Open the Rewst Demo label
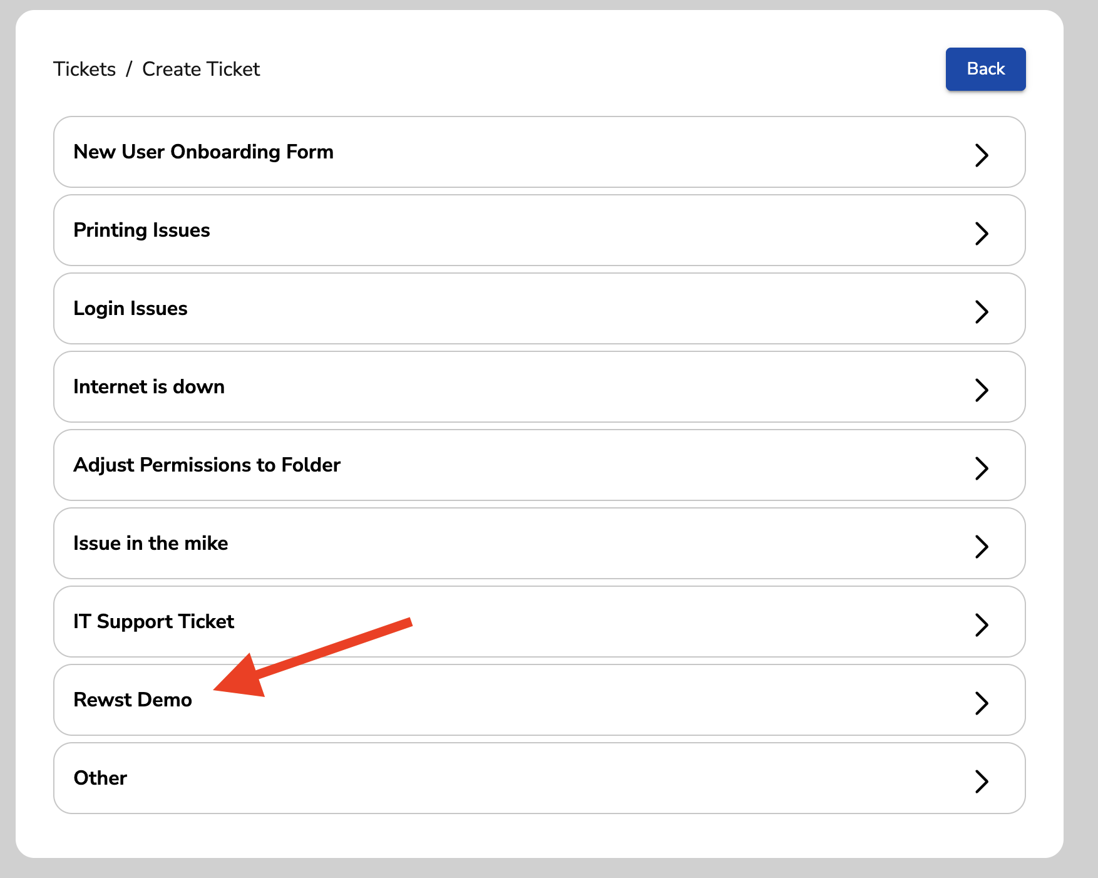1098x878 pixels. coord(133,700)
